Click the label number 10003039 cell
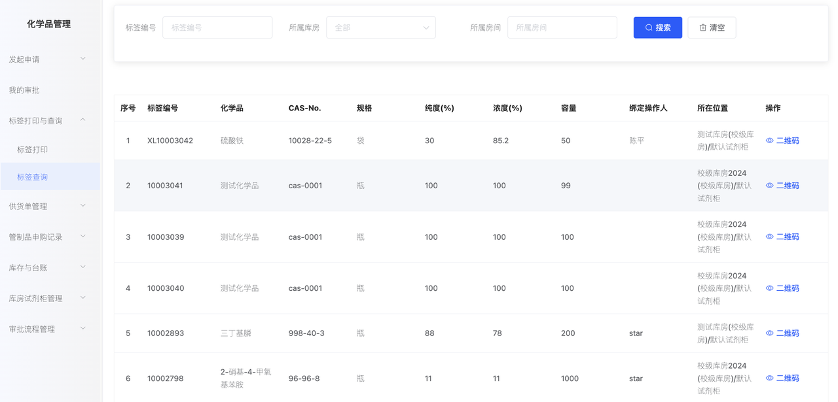Screen dimensions: 838x402 point(166,237)
